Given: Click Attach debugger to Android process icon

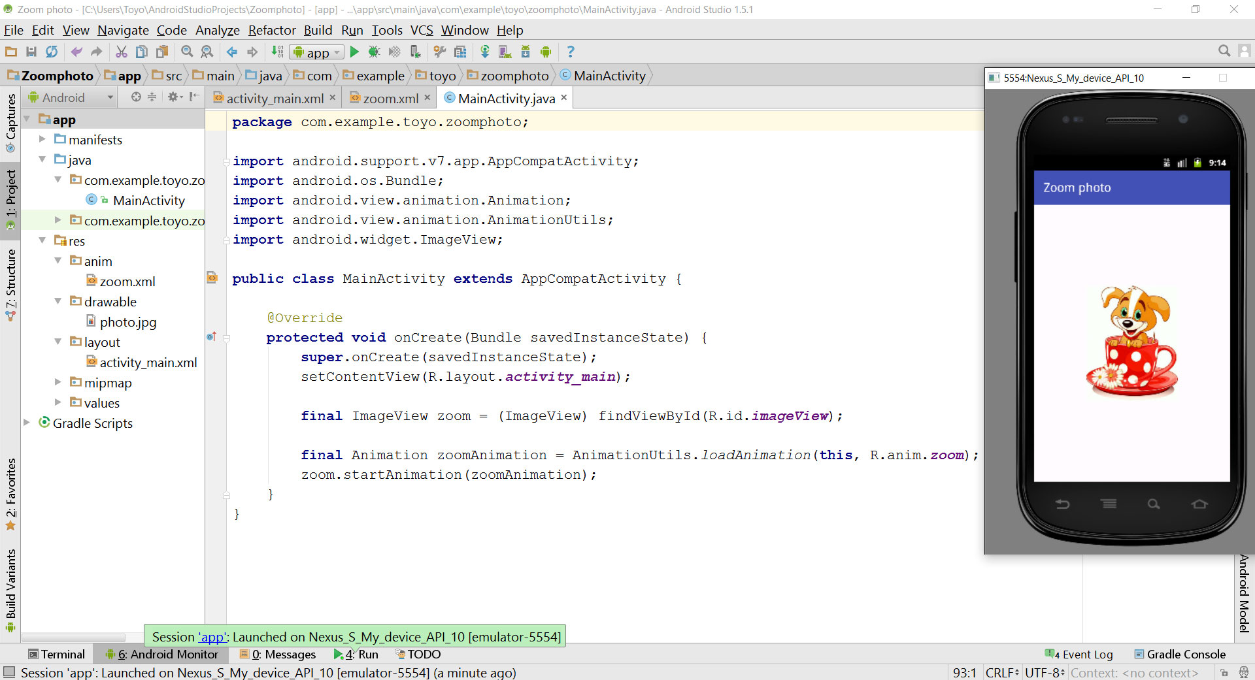Looking at the screenshot, I should tap(415, 52).
